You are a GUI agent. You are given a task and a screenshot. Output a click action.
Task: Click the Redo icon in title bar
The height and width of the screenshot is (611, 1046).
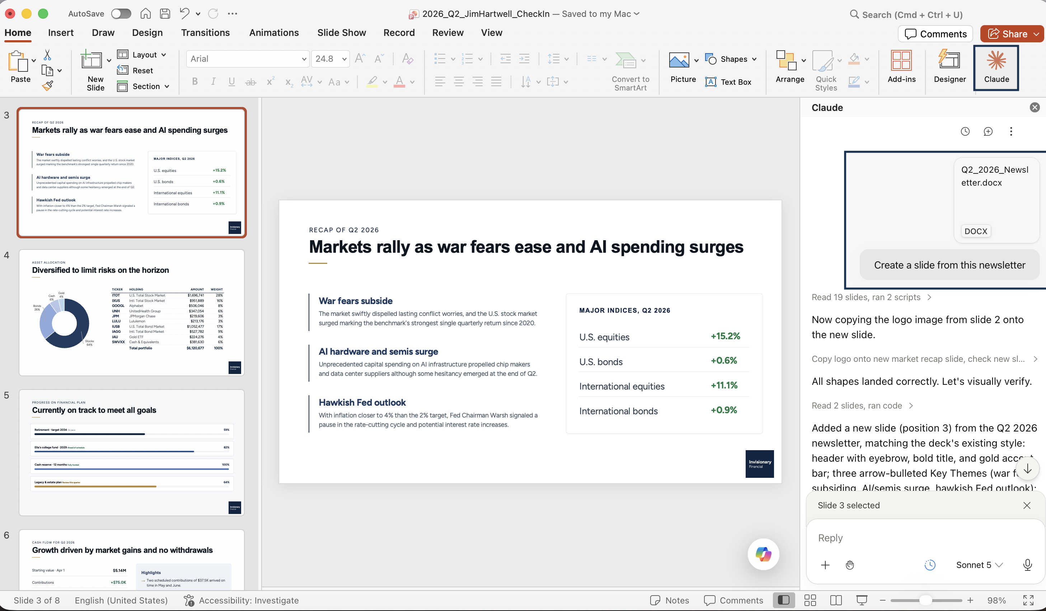214,14
